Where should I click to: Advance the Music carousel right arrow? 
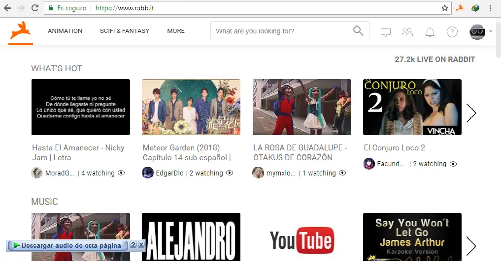(471, 246)
